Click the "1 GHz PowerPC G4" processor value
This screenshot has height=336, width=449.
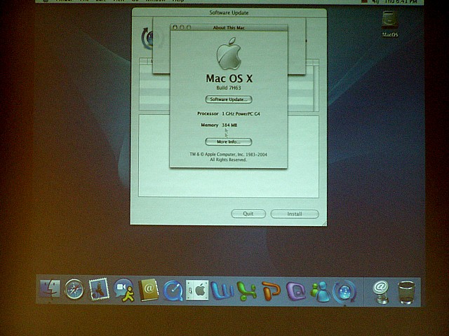tap(241, 113)
